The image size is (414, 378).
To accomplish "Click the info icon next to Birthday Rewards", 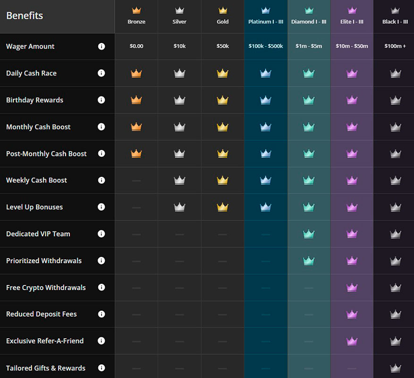I will [101, 100].
